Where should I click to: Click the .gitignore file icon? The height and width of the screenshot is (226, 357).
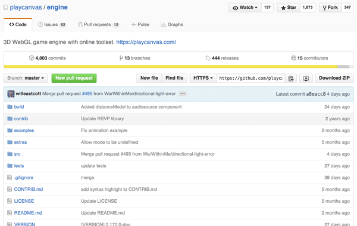pyautogui.click(x=10, y=177)
